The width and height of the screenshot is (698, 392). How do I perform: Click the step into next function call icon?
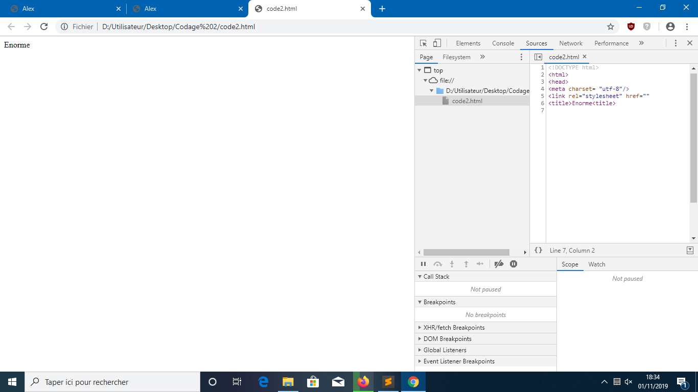pos(452,264)
